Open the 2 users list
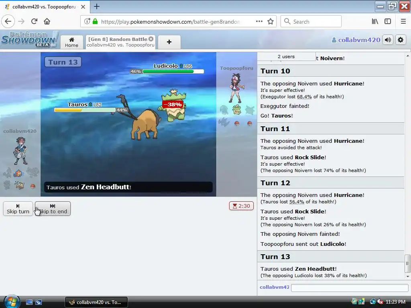 (x=286, y=57)
